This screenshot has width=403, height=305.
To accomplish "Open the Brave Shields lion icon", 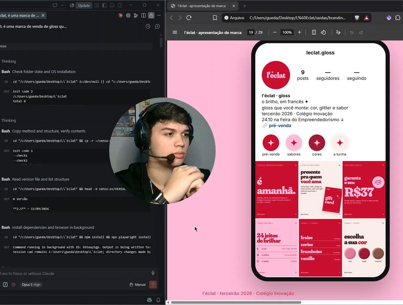I will coord(357,18).
